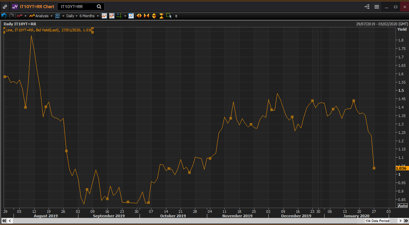Select the horizontal line drawing tool
Image resolution: width=409 pixels, height=225 pixels.
pos(119,16)
